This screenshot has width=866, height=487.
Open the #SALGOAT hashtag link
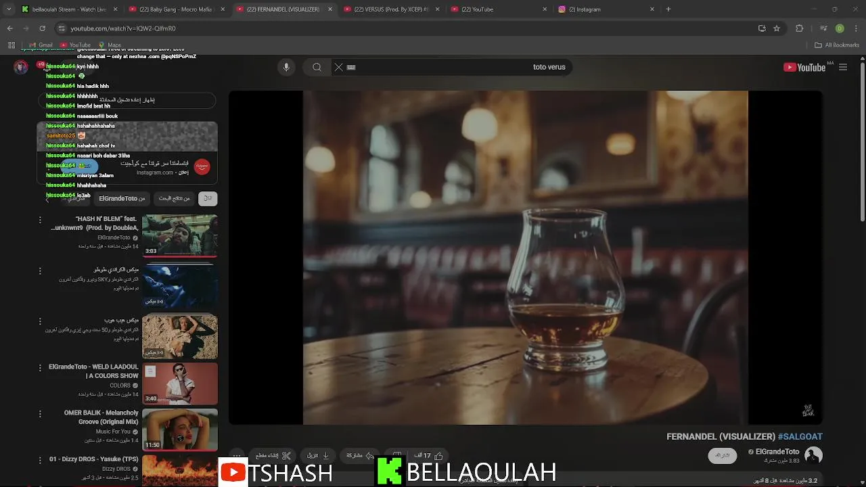800,437
